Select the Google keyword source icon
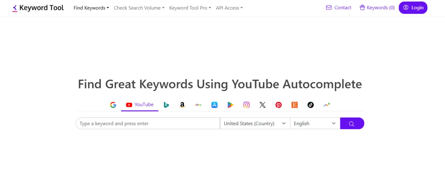This screenshot has height=187, width=445. tap(113, 105)
